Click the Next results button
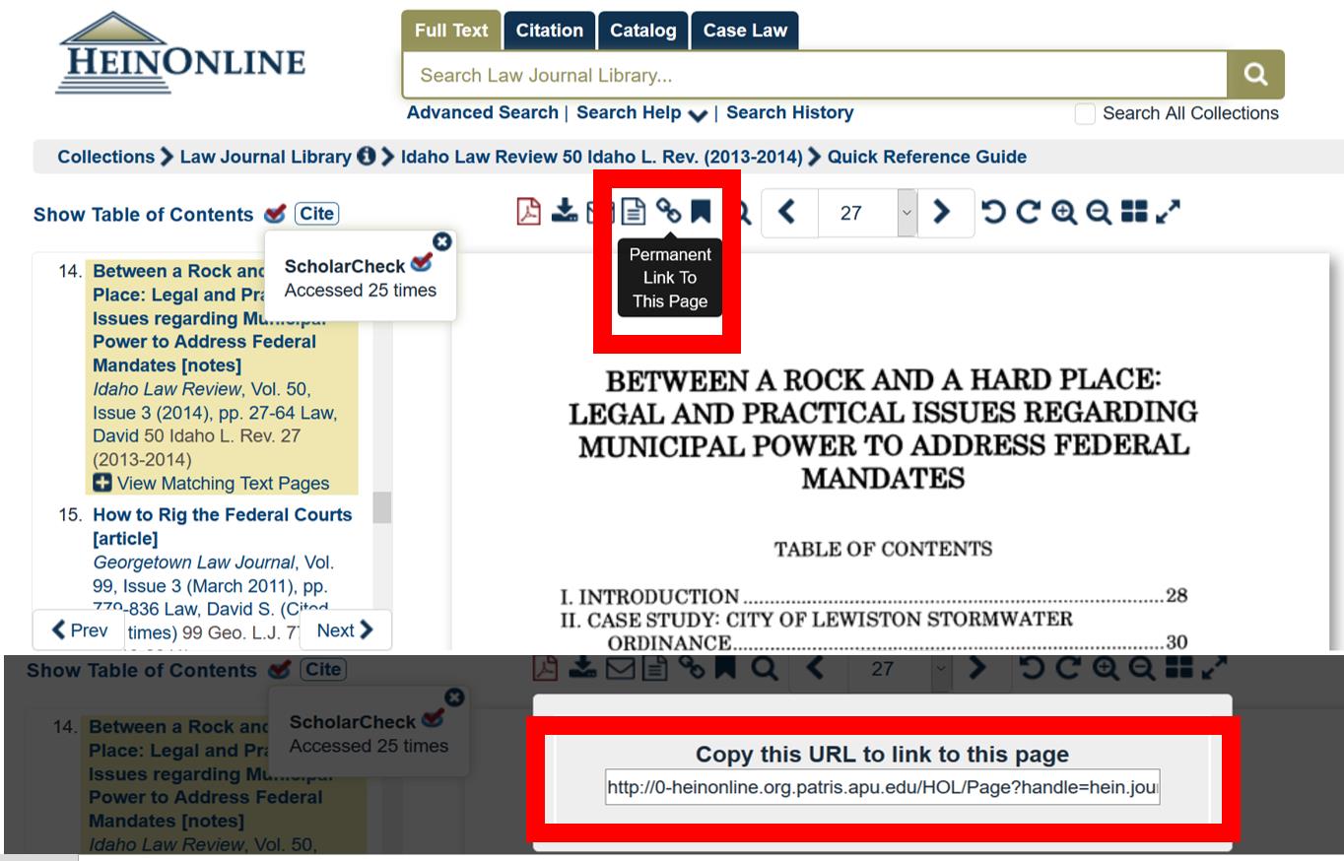 [x=345, y=630]
